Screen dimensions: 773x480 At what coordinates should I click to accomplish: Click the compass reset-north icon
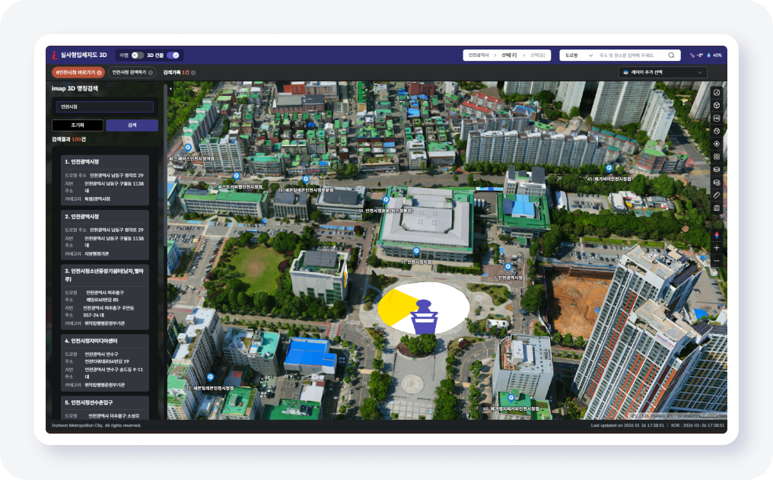717,234
